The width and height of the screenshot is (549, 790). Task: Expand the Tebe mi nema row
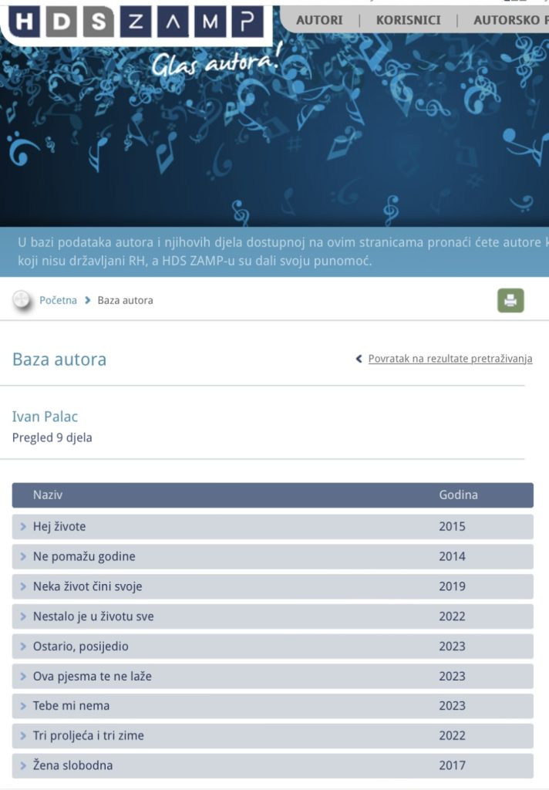tap(272, 706)
